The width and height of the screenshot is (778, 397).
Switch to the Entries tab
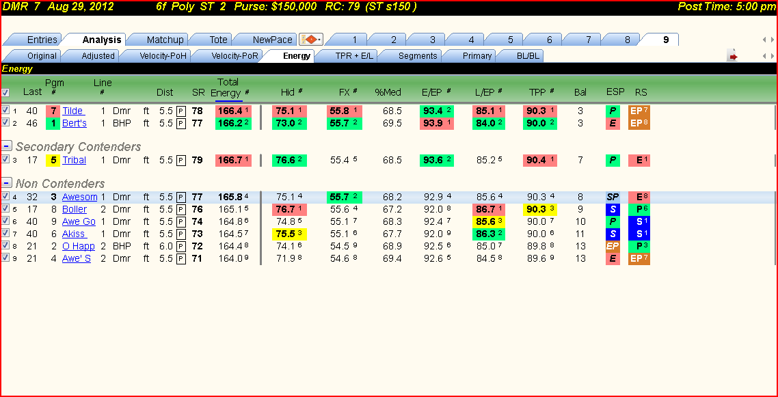click(x=42, y=40)
